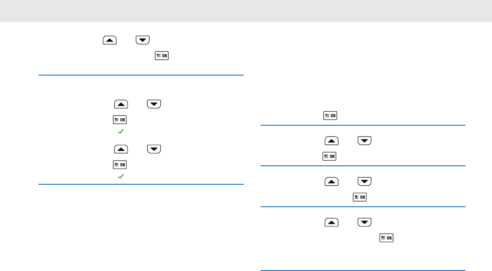Click the second up arrow in left column
The width and height of the screenshot is (492, 271).
pyautogui.click(x=121, y=104)
